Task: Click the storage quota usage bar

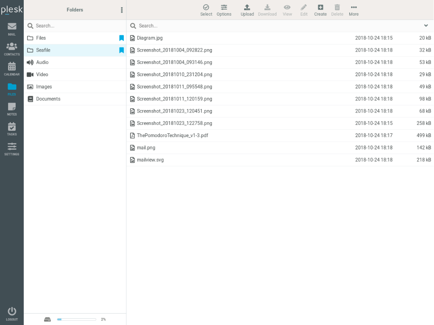Action: (76, 319)
